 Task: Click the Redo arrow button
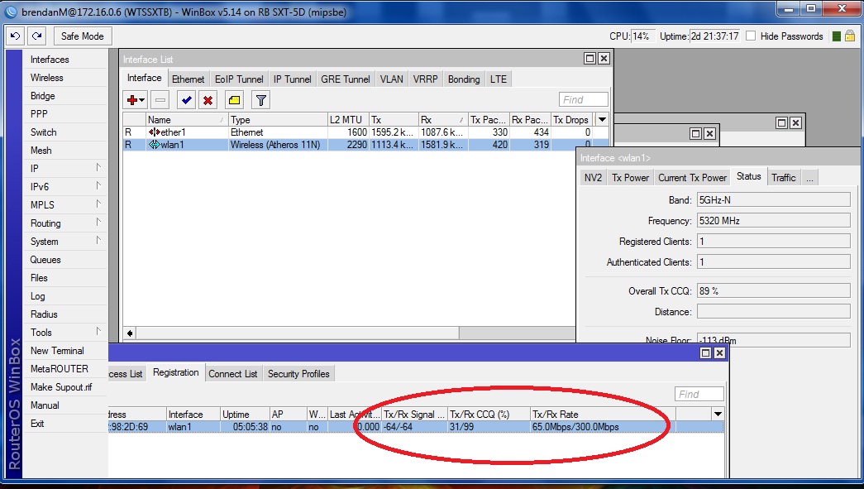pos(36,36)
